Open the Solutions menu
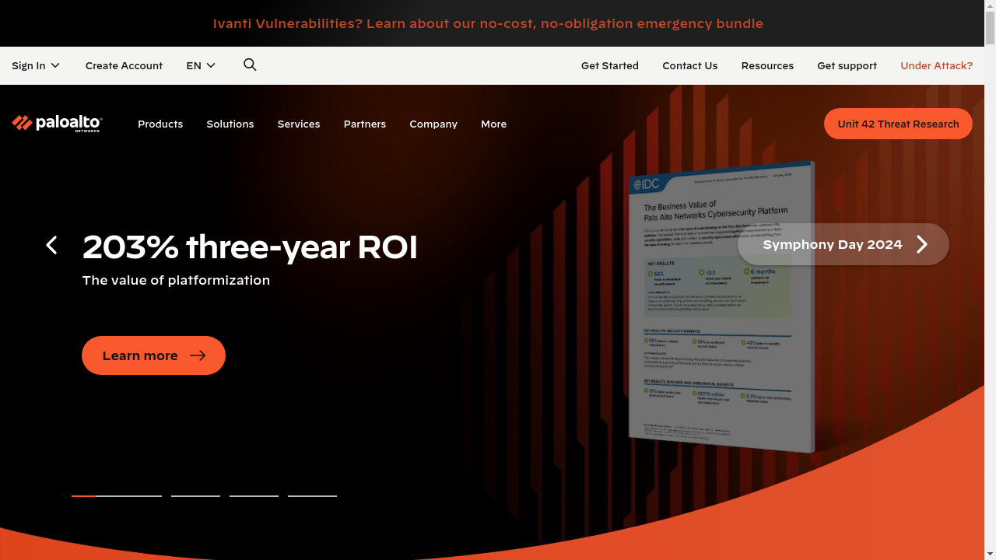 [230, 124]
